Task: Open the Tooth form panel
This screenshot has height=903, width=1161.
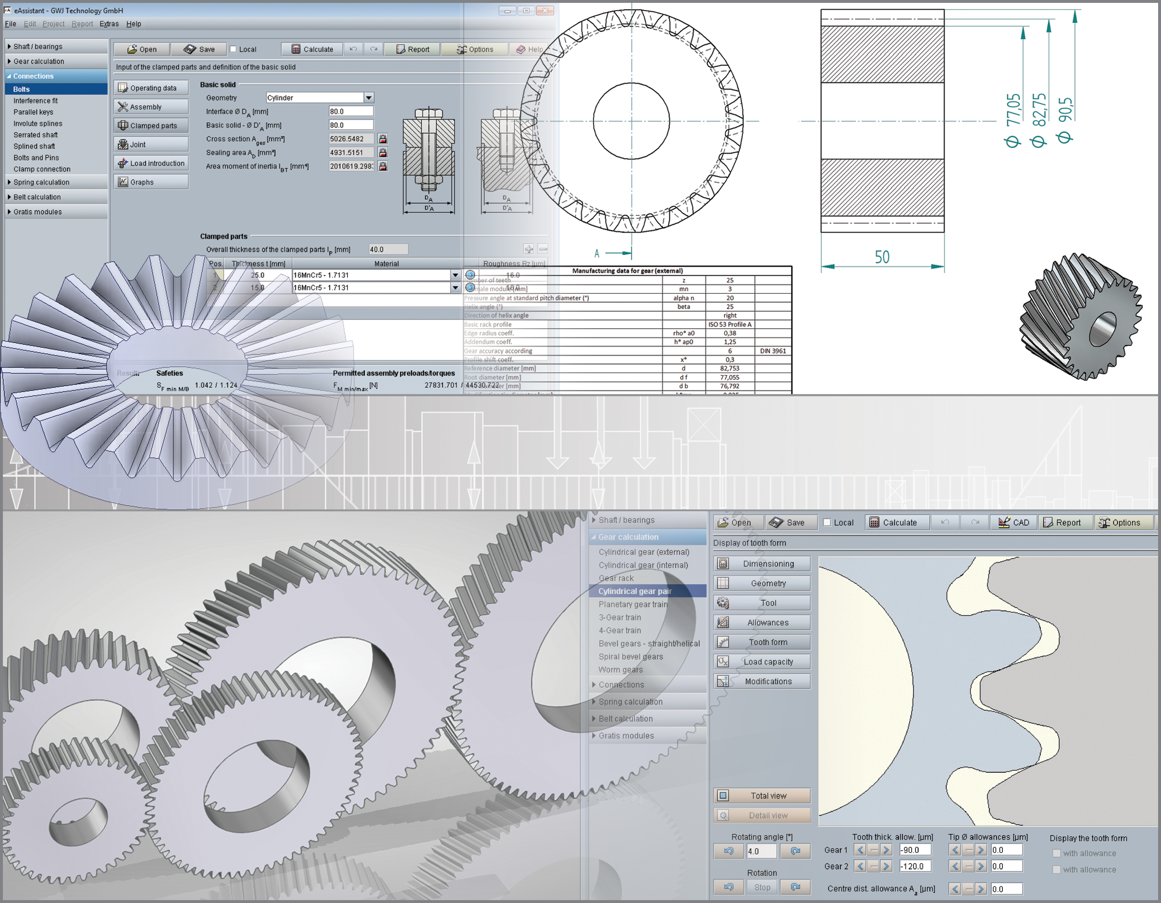Action: (761, 642)
